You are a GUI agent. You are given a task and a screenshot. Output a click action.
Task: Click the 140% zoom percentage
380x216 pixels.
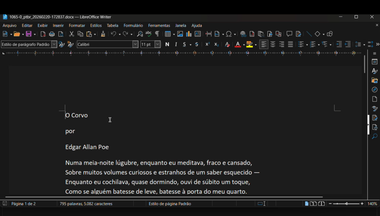372,204
